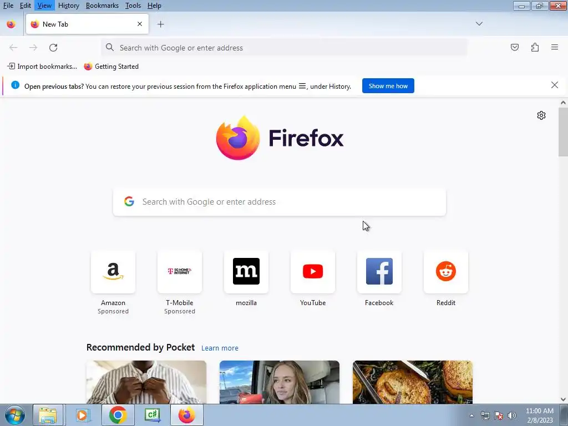Dismiss the restore session notification bar

555,85
